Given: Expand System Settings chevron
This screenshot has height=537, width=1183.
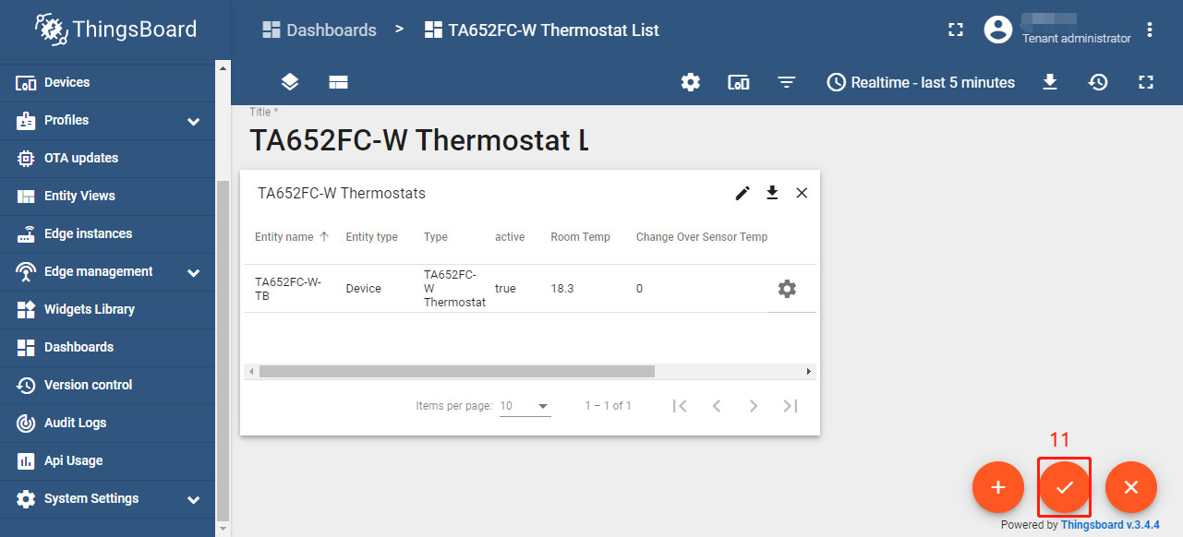Looking at the screenshot, I should pos(193,499).
